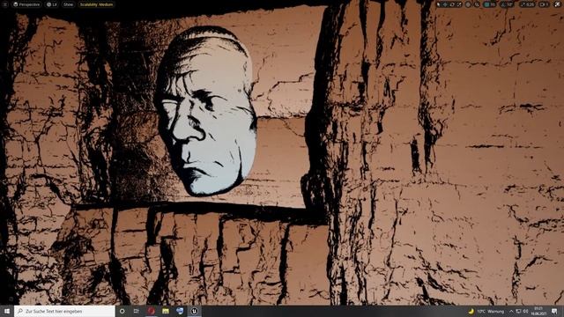
Task: Open the camera speed setting
Action: [x=545, y=4]
